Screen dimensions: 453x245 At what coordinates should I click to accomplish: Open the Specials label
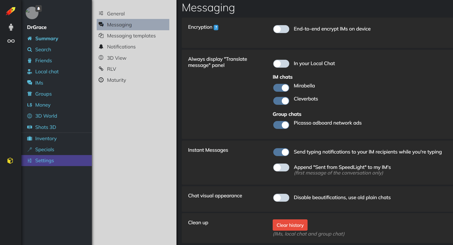click(45, 149)
